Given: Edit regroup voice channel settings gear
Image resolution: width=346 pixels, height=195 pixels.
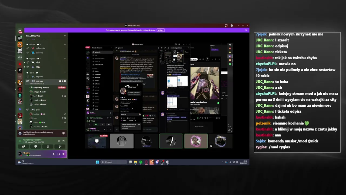Looking at the screenshot, I should pos(65,81).
